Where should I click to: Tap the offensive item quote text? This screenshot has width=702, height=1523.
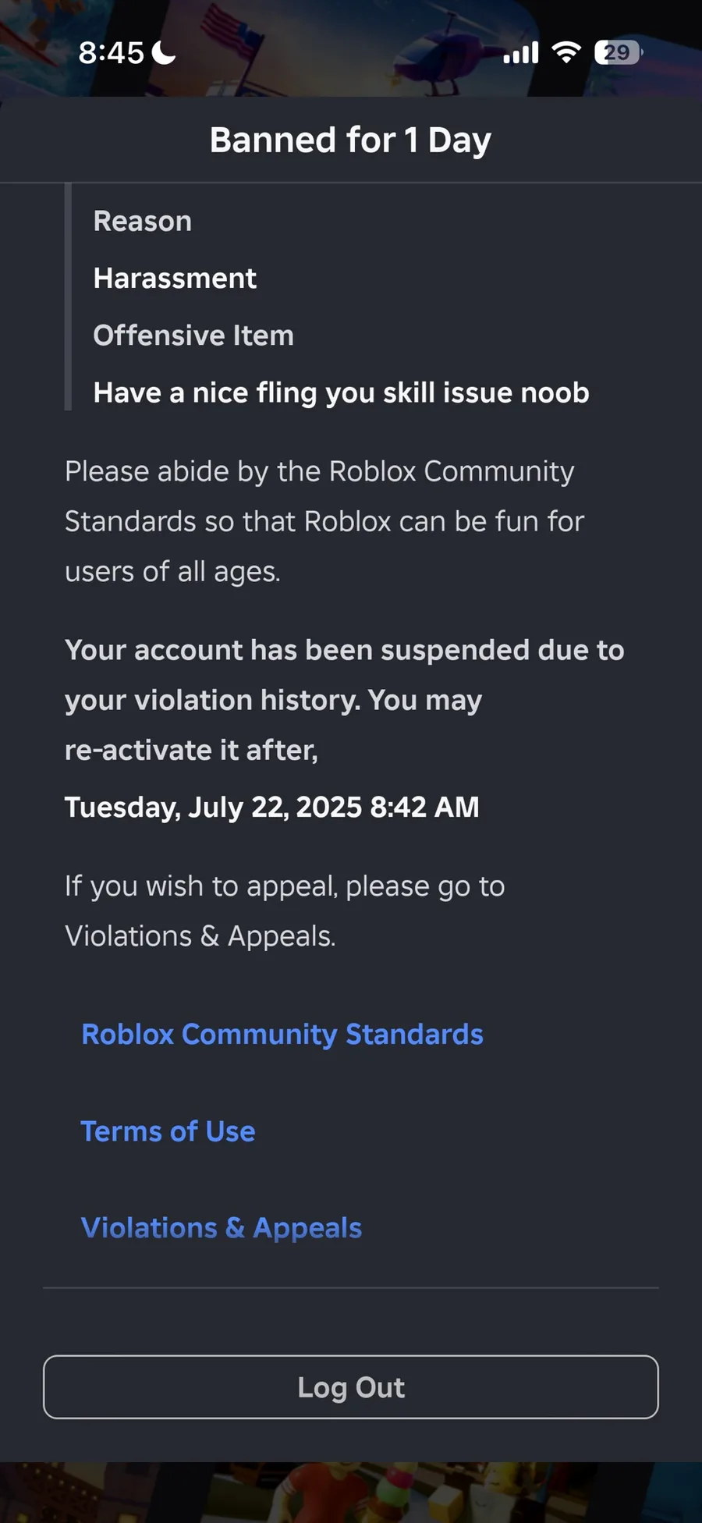[x=341, y=392]
